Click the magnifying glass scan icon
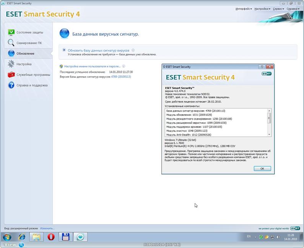The width and height of the screenshot is (304, 248). [x=11, y=43]
